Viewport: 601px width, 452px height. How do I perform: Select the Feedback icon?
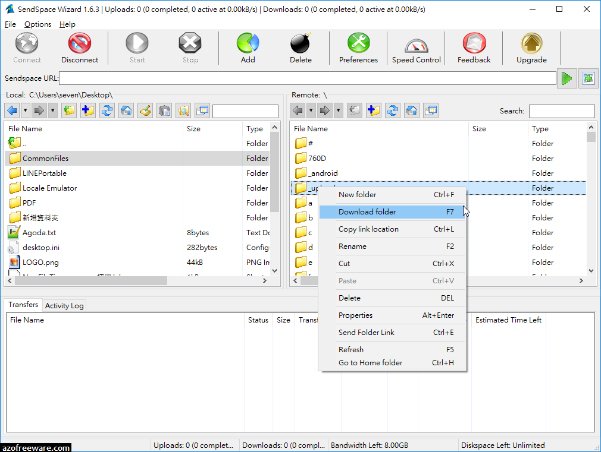473,48
